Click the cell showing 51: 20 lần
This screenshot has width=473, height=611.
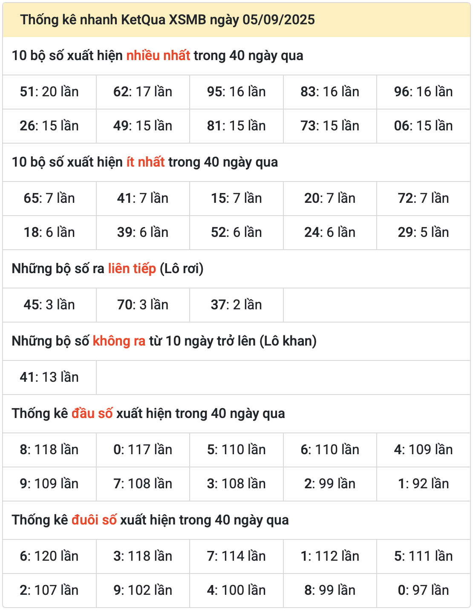(x=49, y=92)
